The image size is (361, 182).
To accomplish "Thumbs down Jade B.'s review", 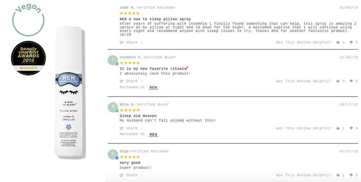I will pyautogui.click(x=351, y=42).
